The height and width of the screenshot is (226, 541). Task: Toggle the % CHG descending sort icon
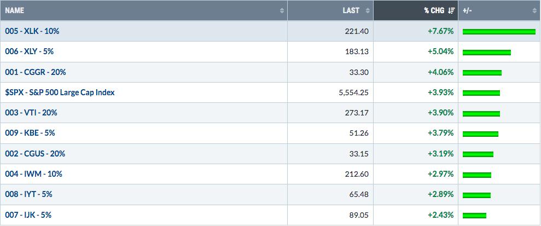tap(451, 11)
